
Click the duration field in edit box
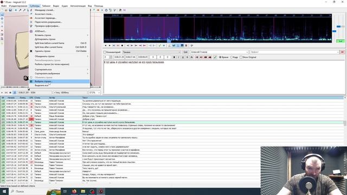click(x=143, y=57)
